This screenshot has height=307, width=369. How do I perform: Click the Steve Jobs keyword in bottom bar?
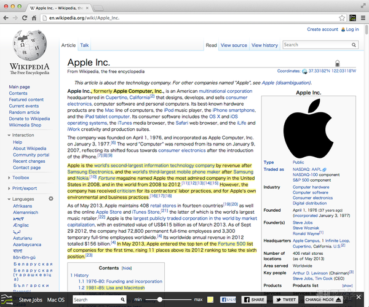(x=31, y=300)
